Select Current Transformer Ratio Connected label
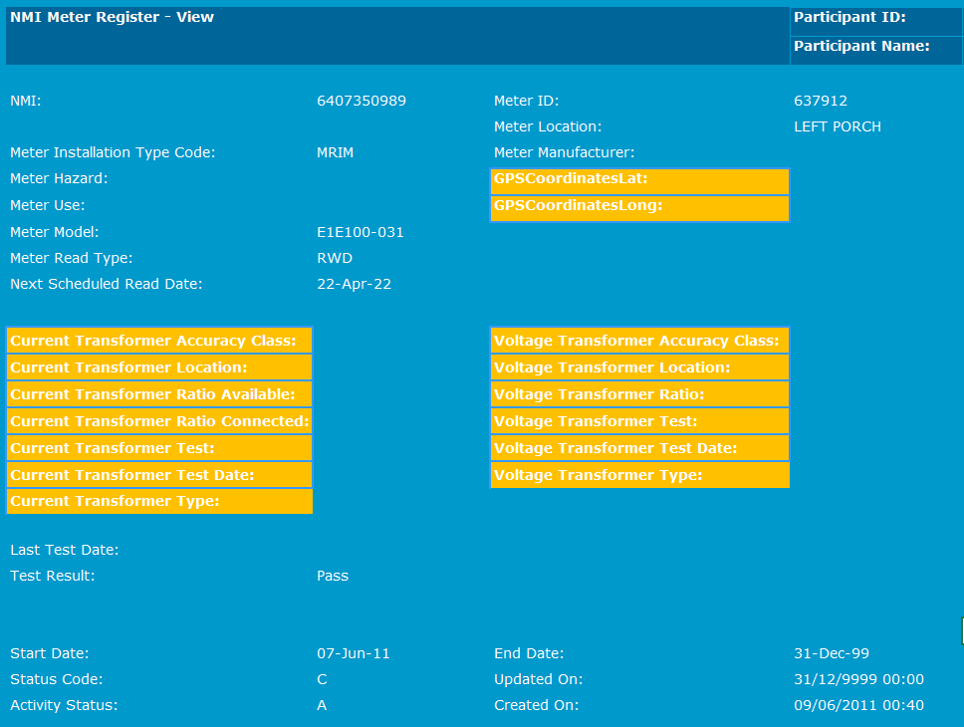 [x=159, y=421]
